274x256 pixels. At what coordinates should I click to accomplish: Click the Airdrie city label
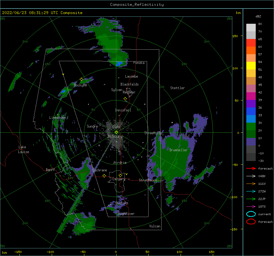coord(120,163)
